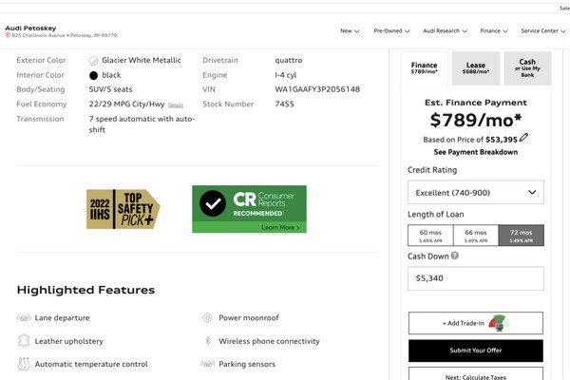Expand the Pre-Owned navigation menu
The width and height of the screenshot is (570, 380).
click(391, 30)
